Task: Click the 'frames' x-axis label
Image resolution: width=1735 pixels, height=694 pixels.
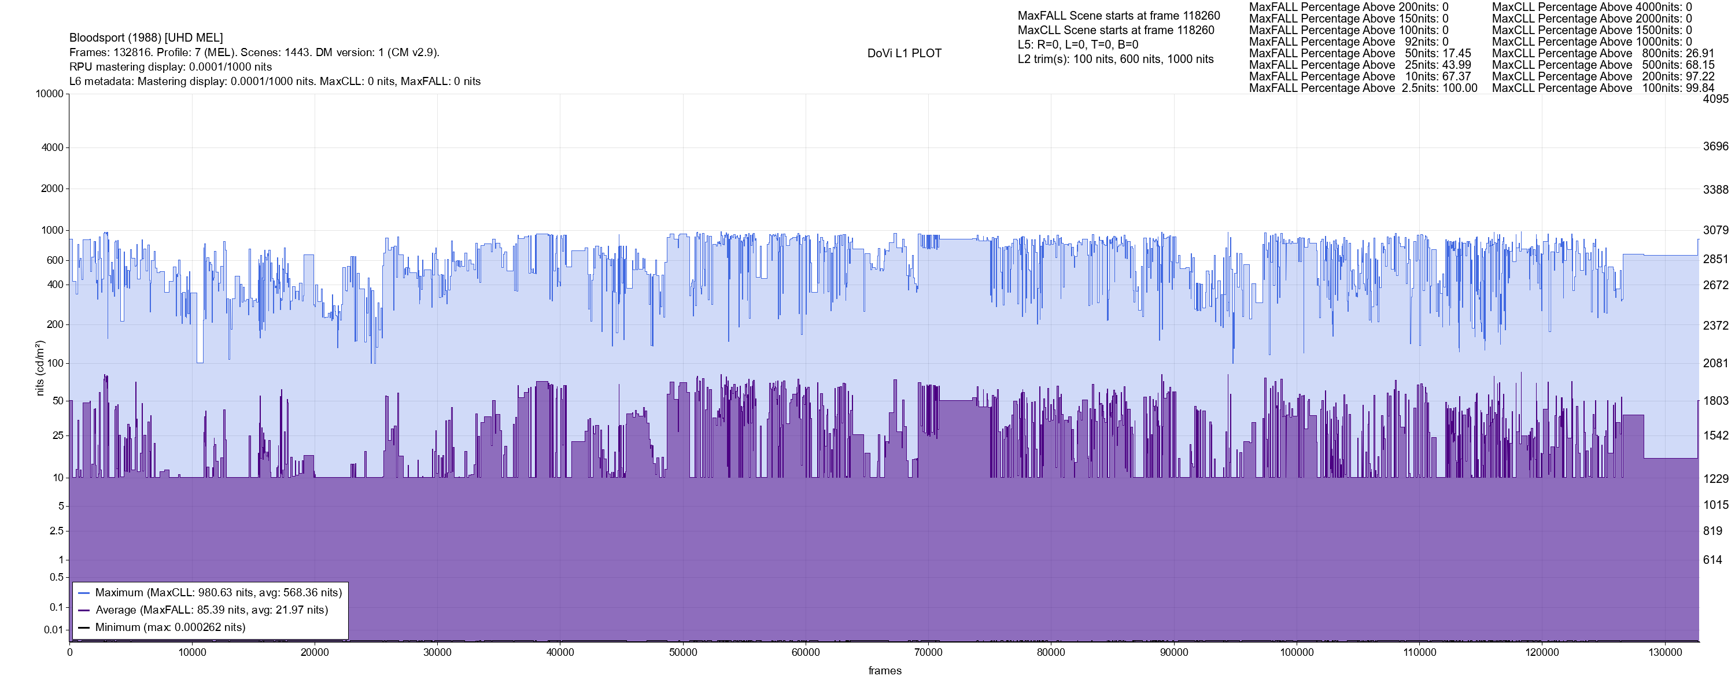Action: coord(884,670)
